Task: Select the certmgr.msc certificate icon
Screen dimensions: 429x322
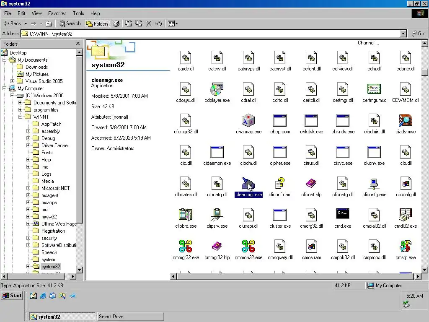Action: [x=374, y=89]
